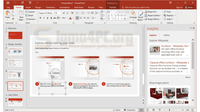The image size is (200, 112).
Task: Toggle Center paragraph alignment
Action: (x=81, y=18)
